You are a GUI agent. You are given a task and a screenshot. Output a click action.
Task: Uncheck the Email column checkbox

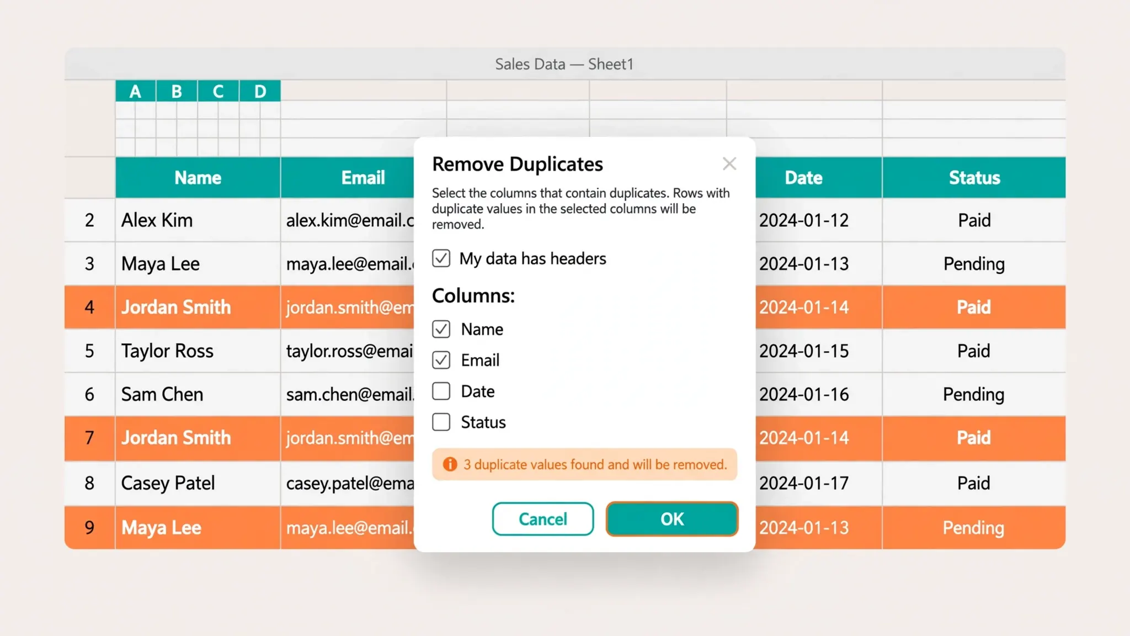(441, 360)
